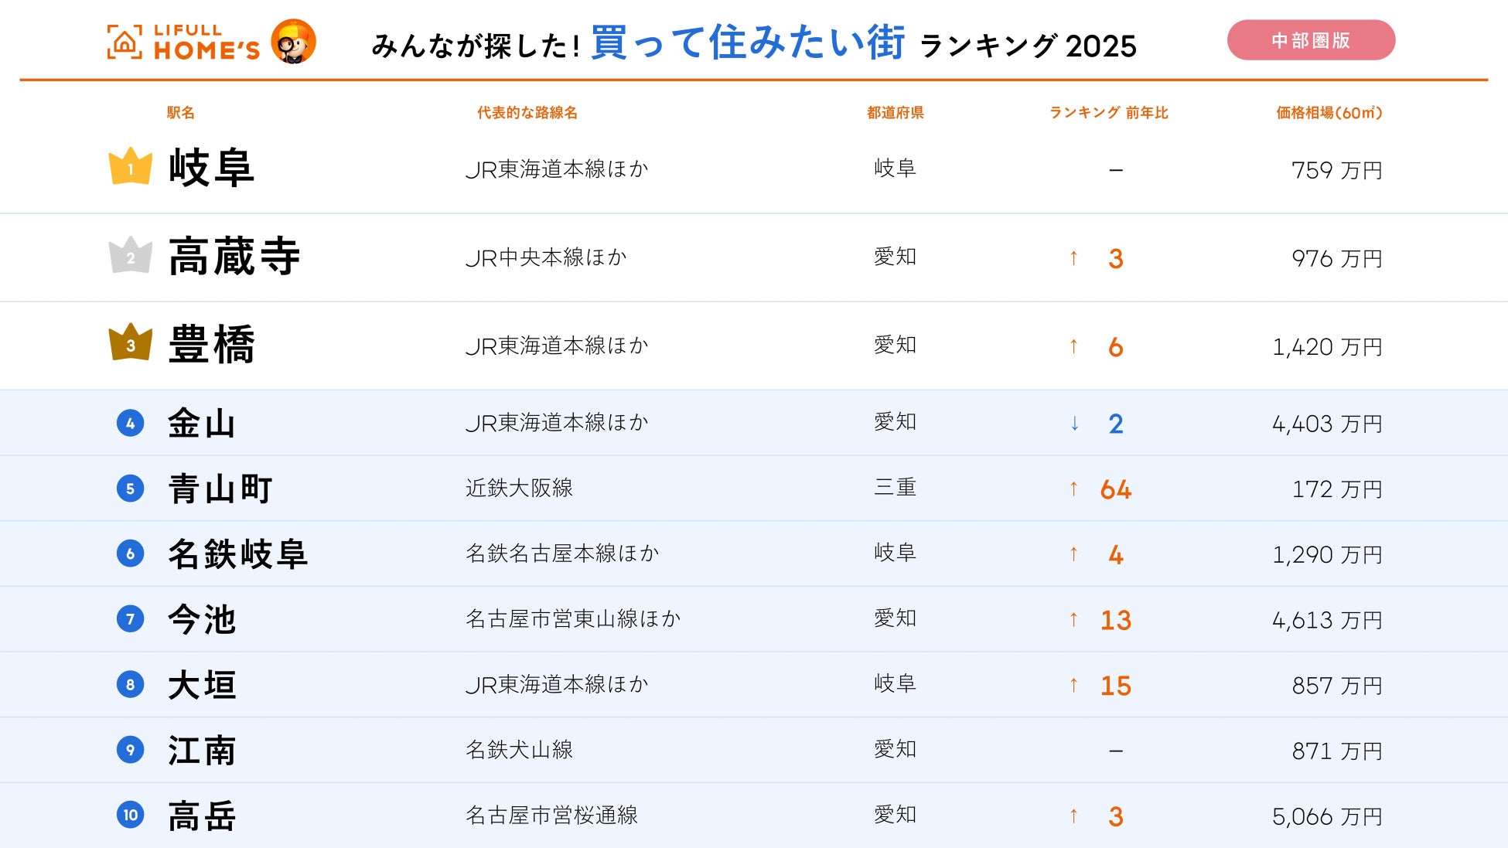Click the blue circle number 7 badge

tap(130, 619)
